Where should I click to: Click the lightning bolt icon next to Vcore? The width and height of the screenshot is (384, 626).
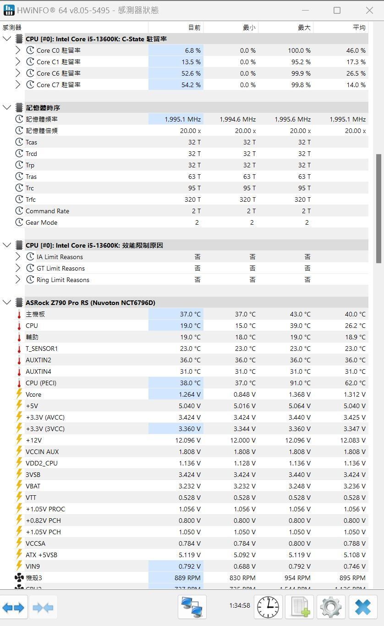point(18,394)
